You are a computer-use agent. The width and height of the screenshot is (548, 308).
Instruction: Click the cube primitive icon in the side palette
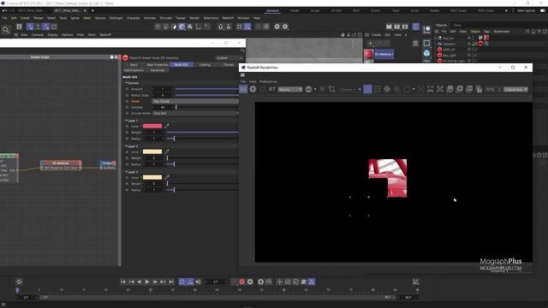pyautogui.click(x=426, y=53)
